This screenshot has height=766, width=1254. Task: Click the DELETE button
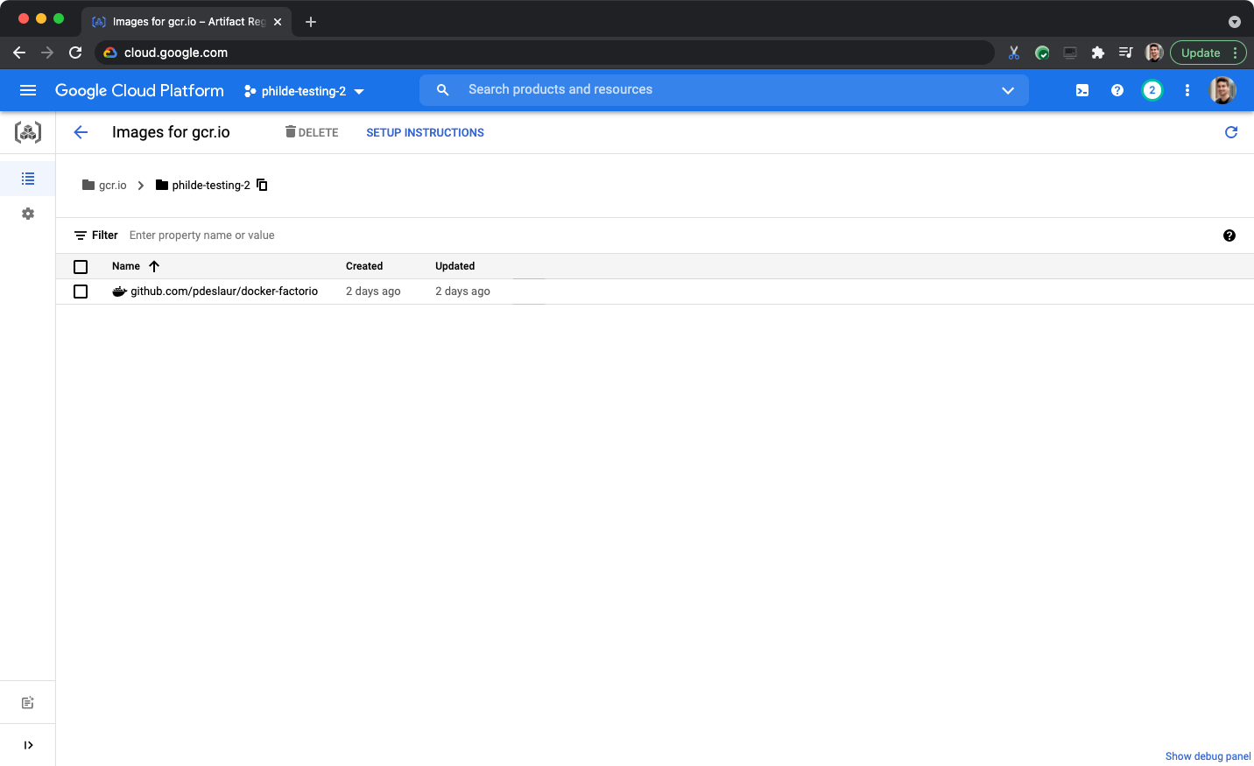[x=312, y=132]
